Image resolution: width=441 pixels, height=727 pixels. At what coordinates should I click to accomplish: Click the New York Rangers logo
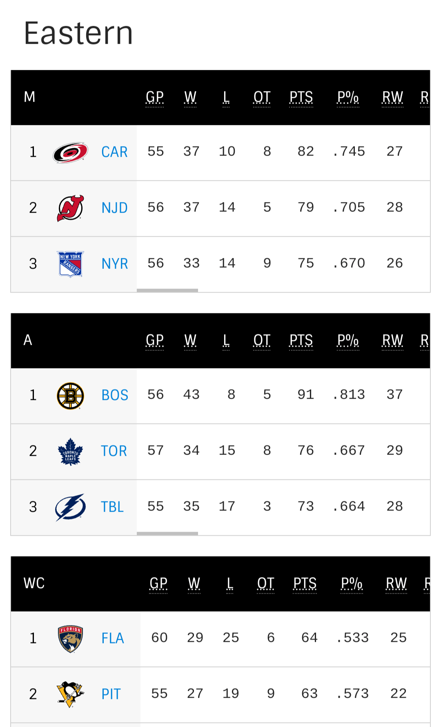[x=70, y=264]
